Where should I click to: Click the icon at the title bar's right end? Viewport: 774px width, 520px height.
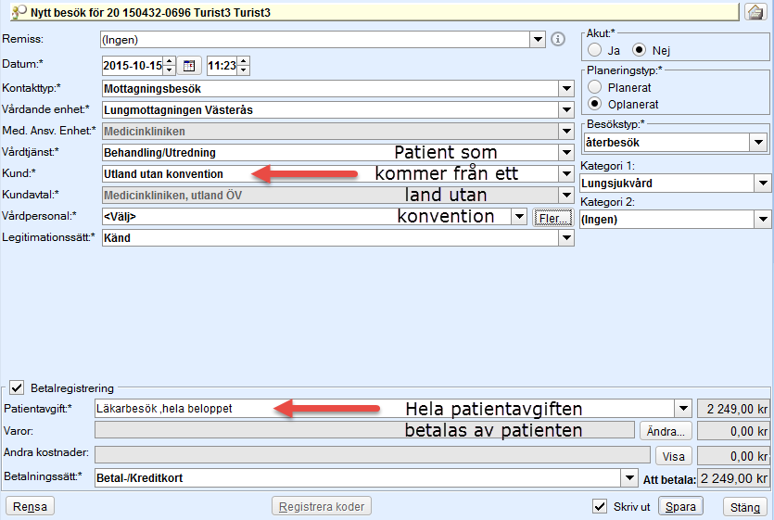(755, 12)
